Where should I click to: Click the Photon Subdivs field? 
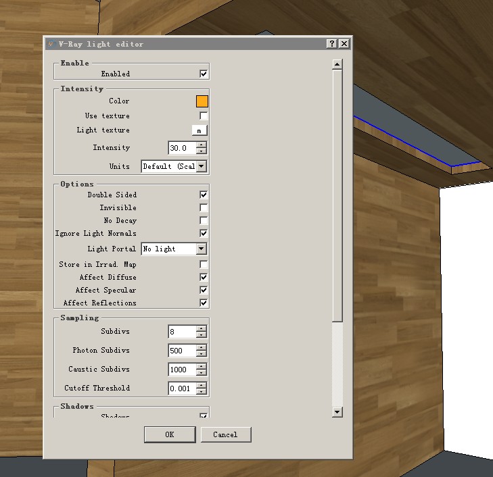tap(182, 351)
